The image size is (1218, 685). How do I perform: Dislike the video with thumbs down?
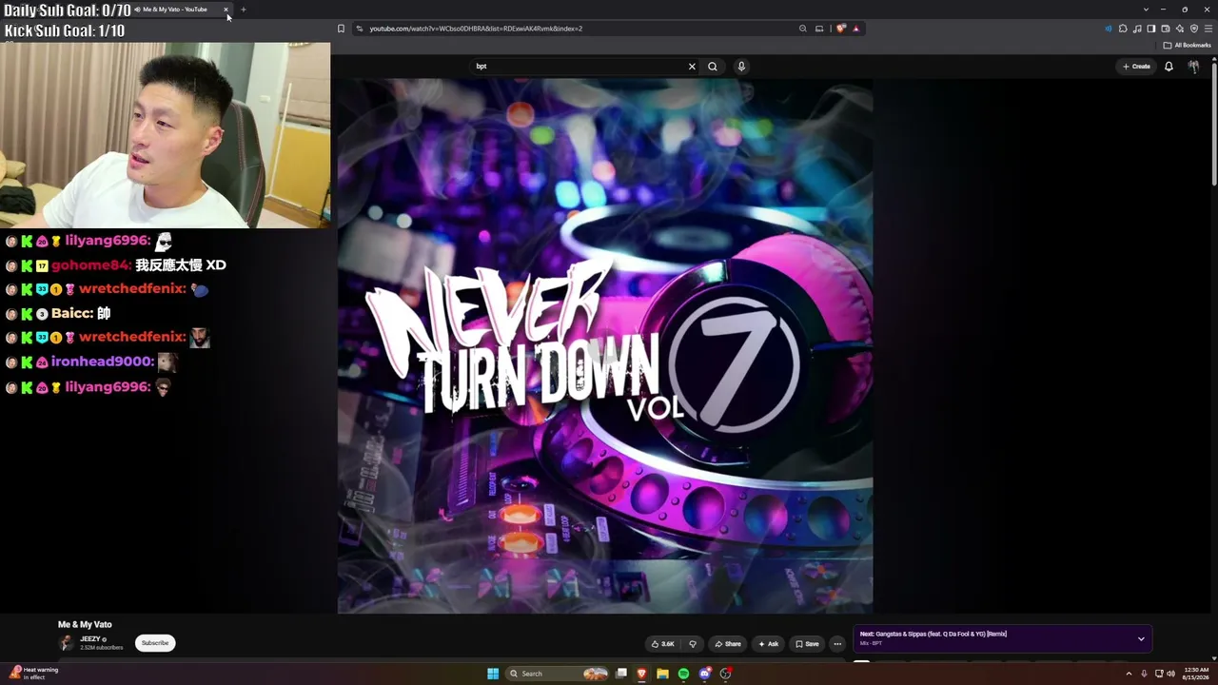click(x=693, y=644)
